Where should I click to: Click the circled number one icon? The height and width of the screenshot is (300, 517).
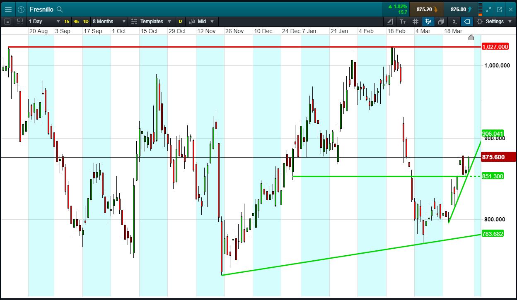point(21,9)
